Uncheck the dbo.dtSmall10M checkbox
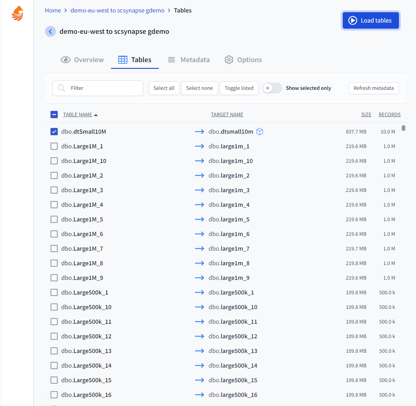This screenshot has width=416, height=406. point(54,132)
